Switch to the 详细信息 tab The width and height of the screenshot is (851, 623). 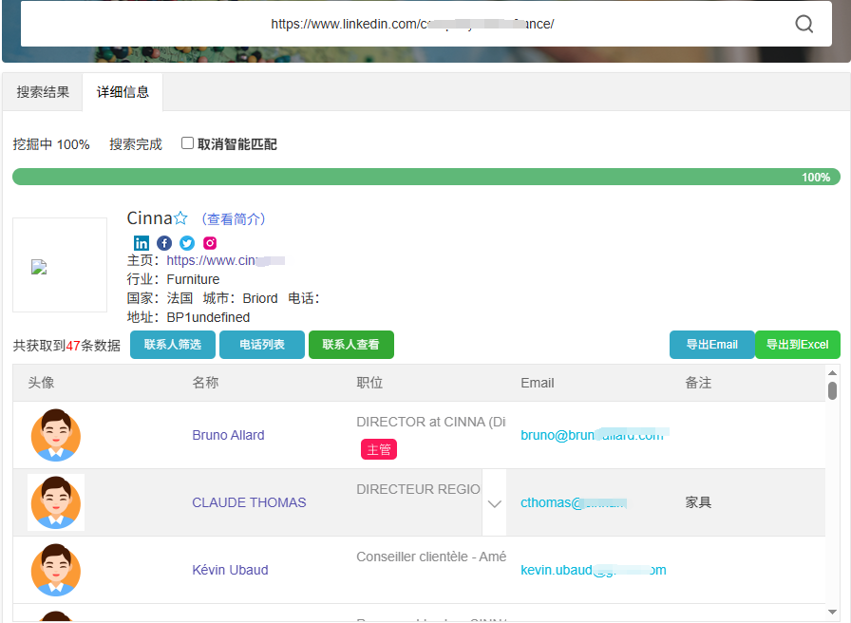click(x=123, y=92)
